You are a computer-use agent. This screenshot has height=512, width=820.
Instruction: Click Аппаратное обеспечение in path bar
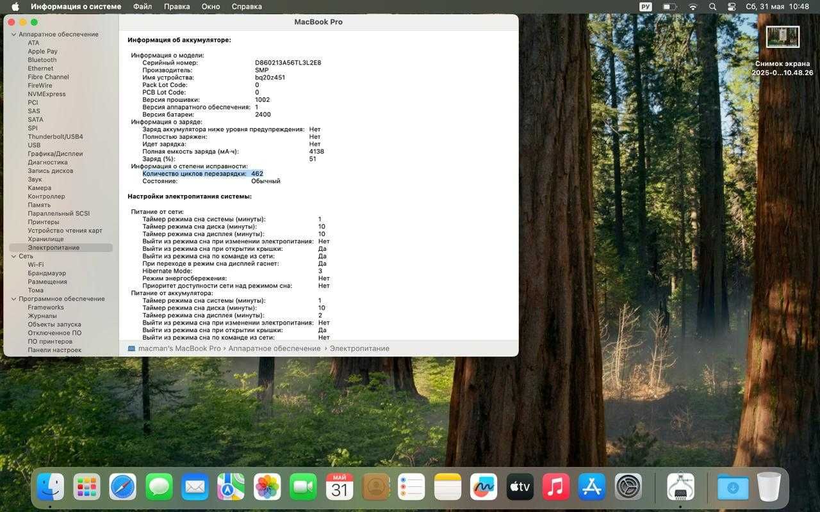pyautogui.click(x=274, y=349)
